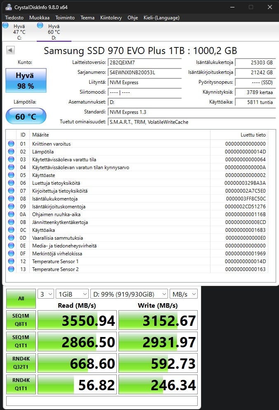Click status orb beside Jännitteenkytkentäkertoja
Viewport: 279px width, 410px height.
11,222
